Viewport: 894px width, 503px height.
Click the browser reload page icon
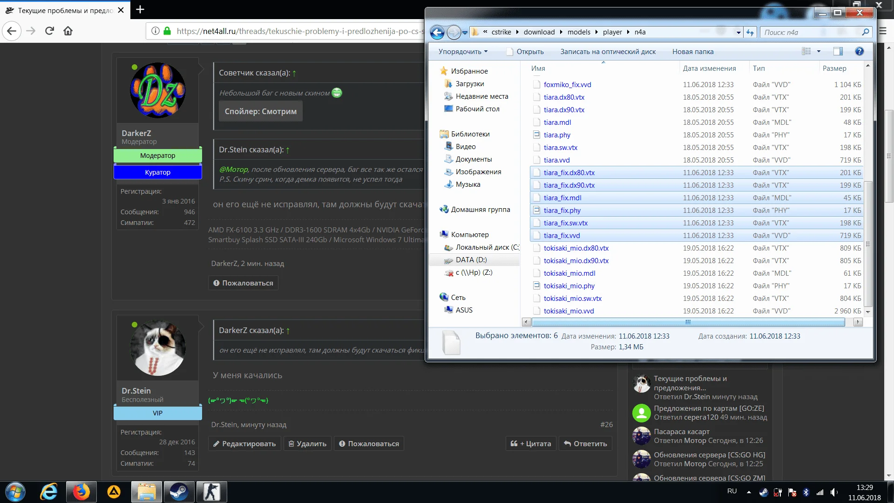pyautogui.click(x=49, y=31)
